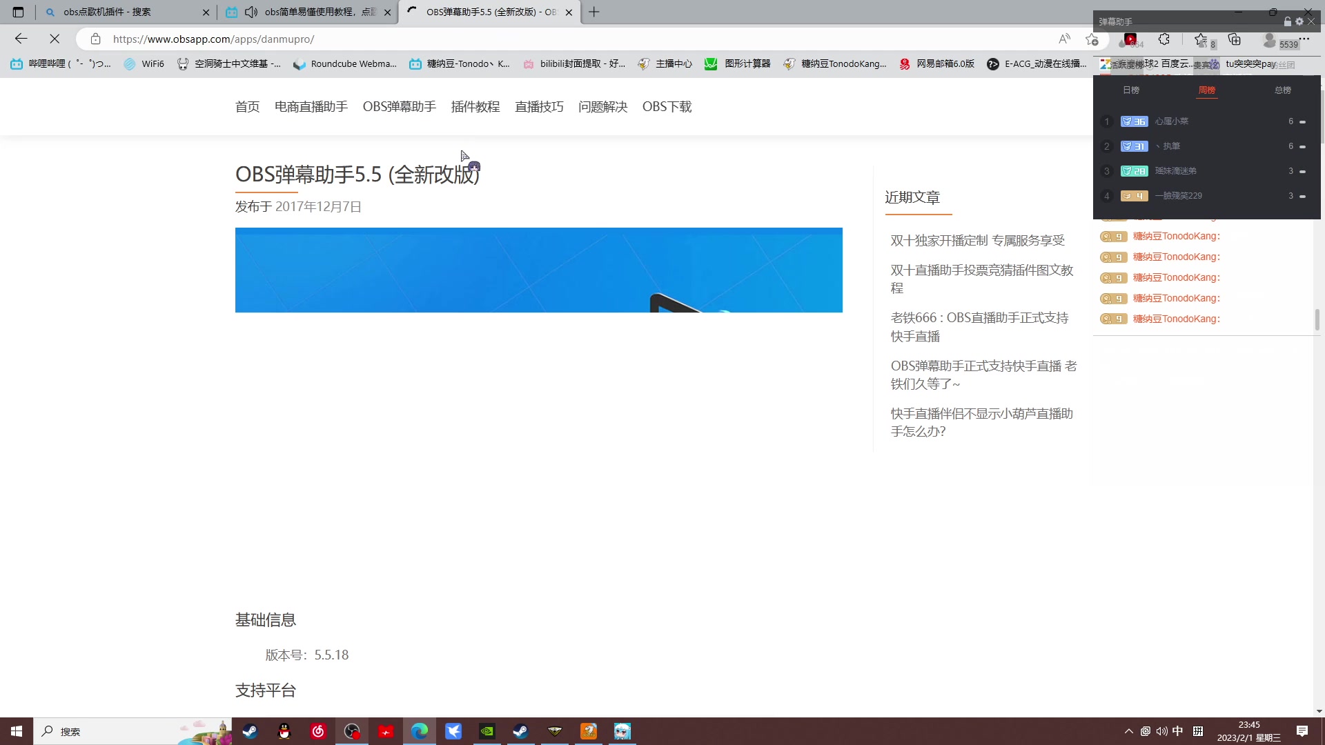Open the Roundcube Webmail bookmark

[345, 63]
